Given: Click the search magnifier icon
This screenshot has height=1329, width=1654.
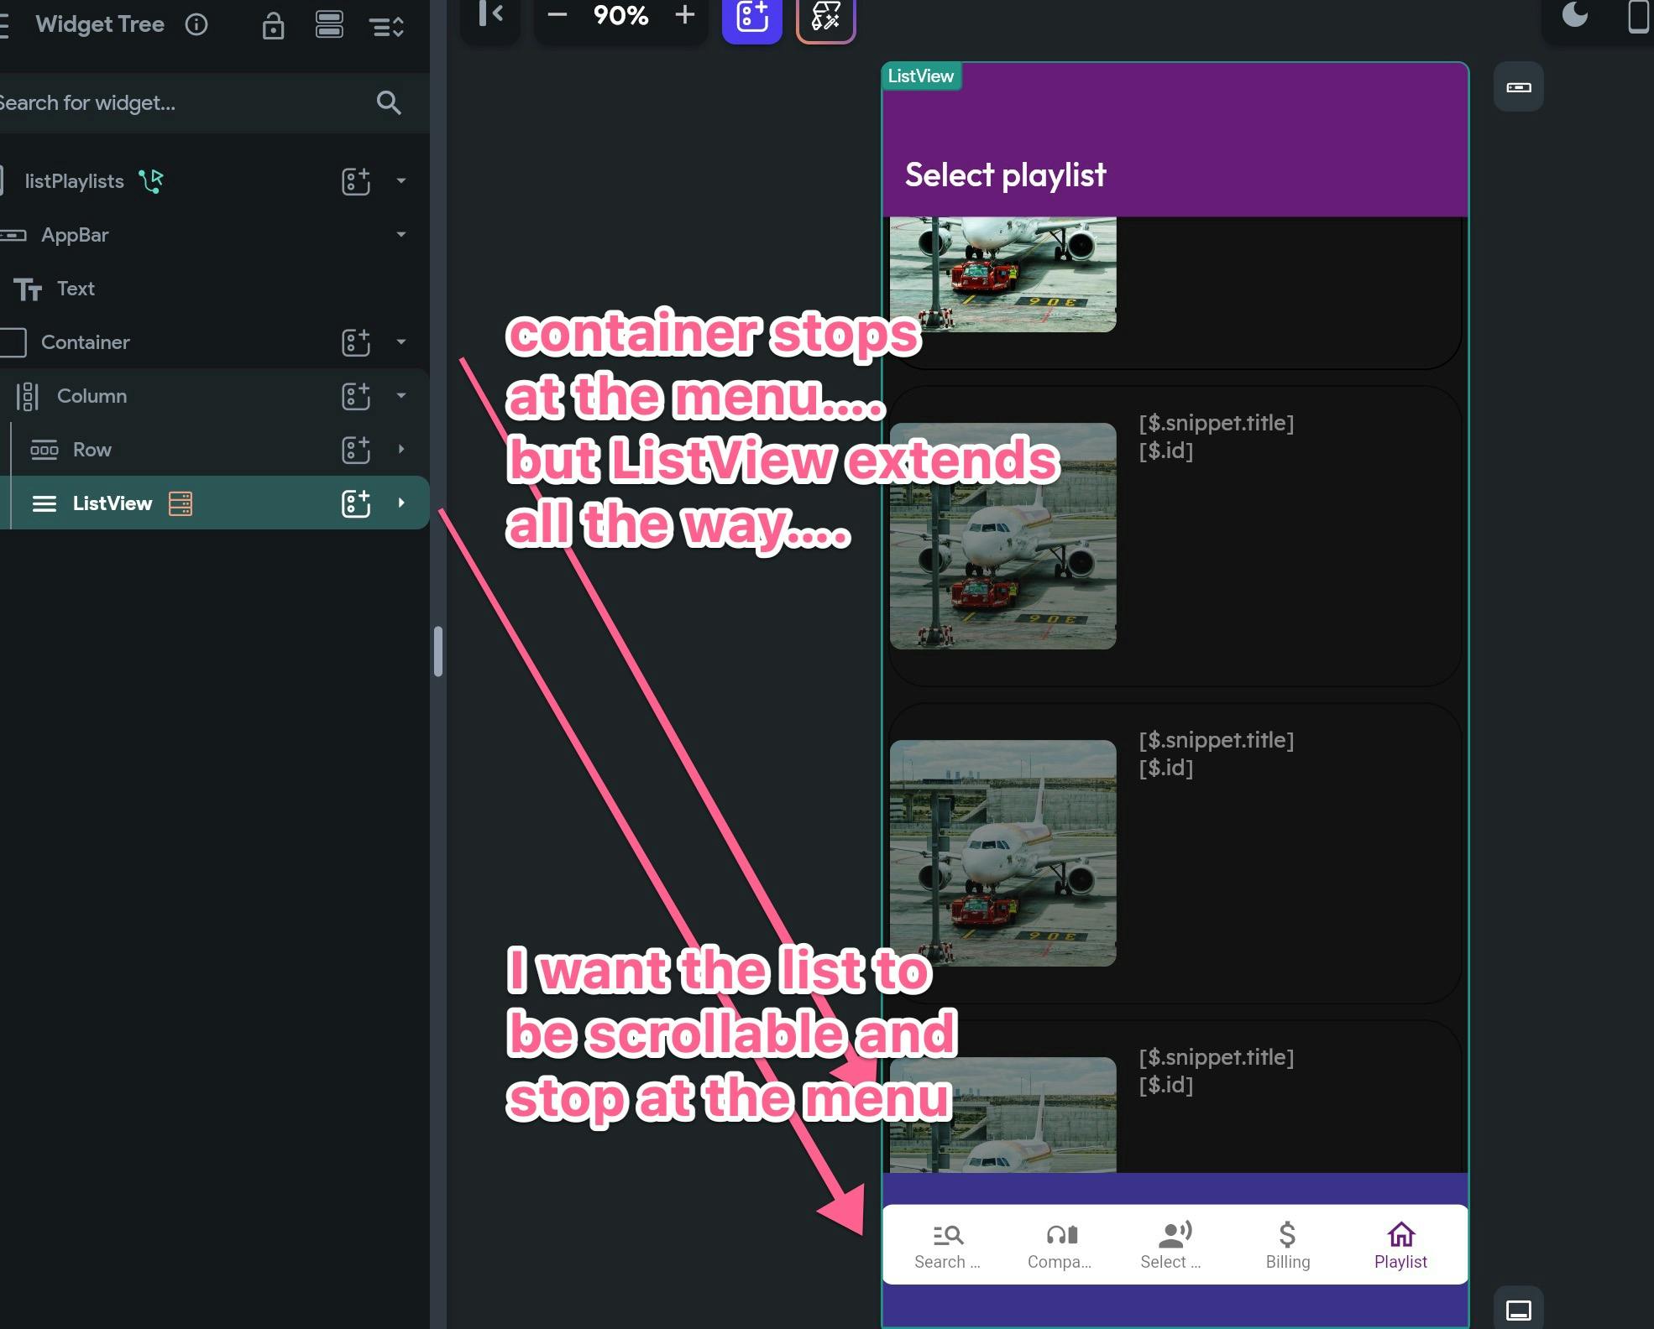Looking at the screenshot, I should 388,102.
